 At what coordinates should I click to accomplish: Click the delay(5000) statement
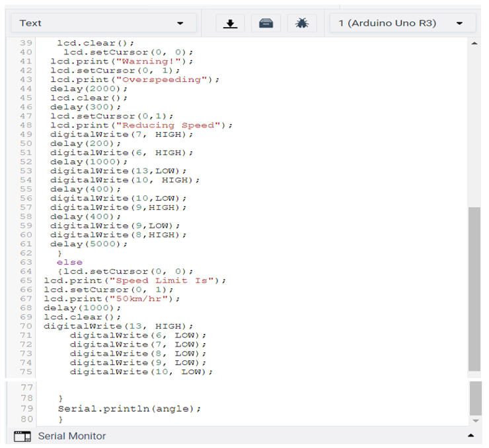point(89,244)
